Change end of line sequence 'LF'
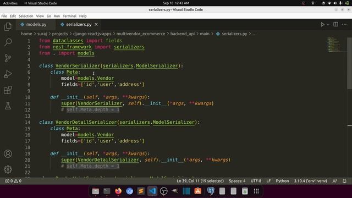The image size is (352, 198). 268,181
